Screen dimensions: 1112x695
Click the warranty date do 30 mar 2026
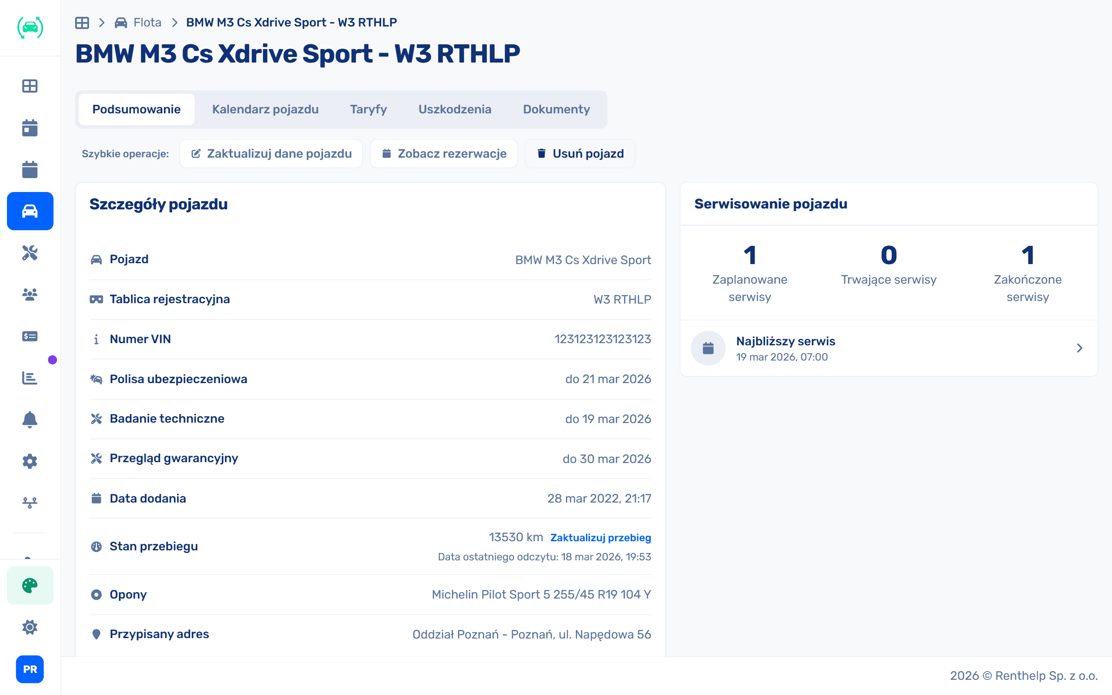coord(606,459)
